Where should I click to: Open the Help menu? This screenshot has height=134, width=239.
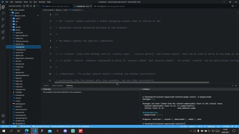pos(49,2)
